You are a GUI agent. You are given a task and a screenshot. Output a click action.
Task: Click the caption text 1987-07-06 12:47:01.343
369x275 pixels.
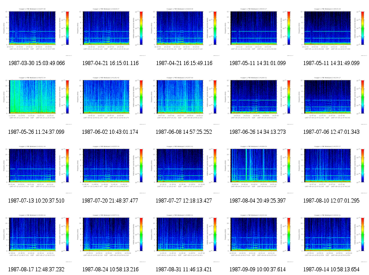(331, 132)
